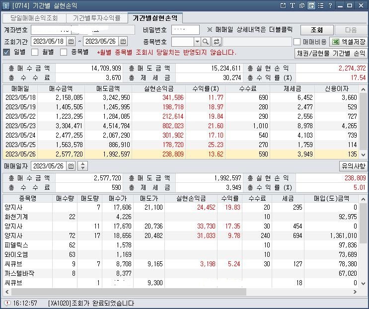Select the 2023/05/24 row
Viewport: 369px width, 309px height.
pyautogui.click(x=181, y=135)
